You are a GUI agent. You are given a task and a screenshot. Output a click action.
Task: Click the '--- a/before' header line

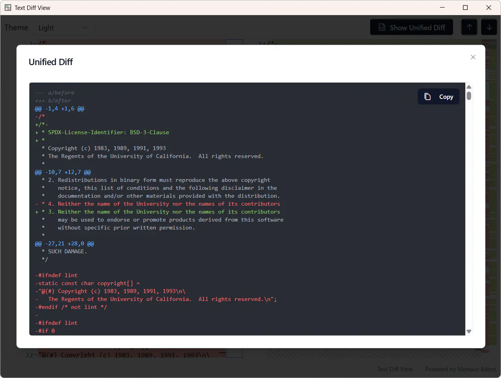click(x=55, y=93)
